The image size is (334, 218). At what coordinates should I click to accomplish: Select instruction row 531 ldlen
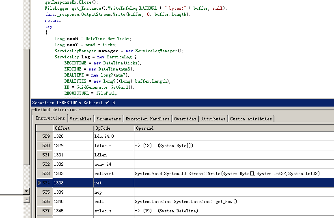pos(185,155)
